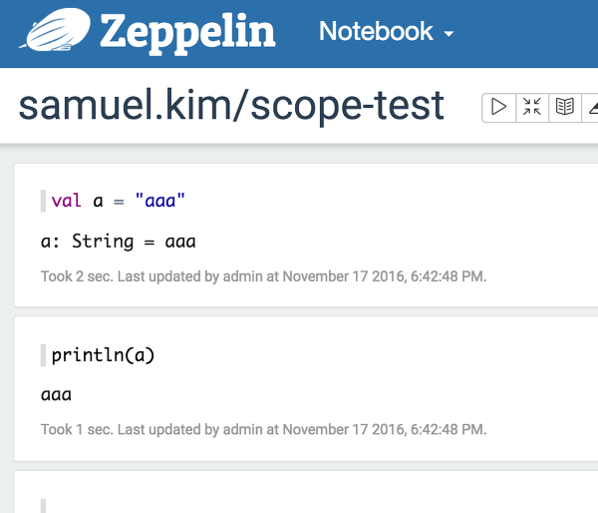Click the "Took 1 sec" status line
This screenshot has height=513, width=598.
[263, 429]
